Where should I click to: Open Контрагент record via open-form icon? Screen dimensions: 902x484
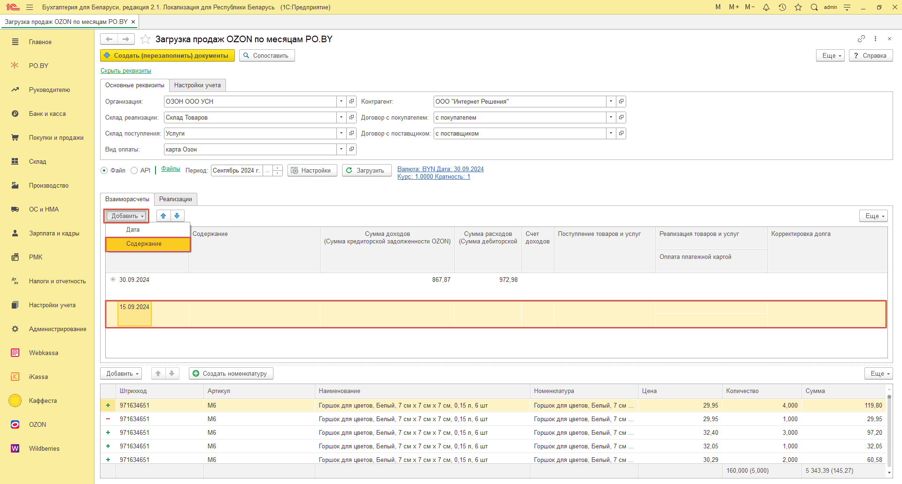point(621,101)
